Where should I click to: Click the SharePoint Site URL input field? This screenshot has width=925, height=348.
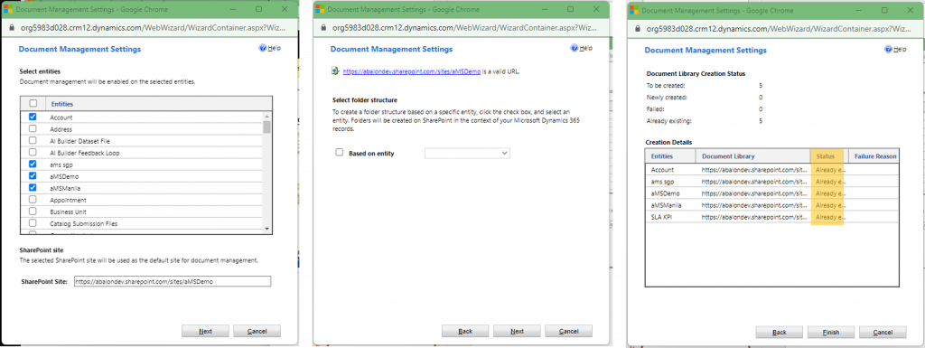173,282
